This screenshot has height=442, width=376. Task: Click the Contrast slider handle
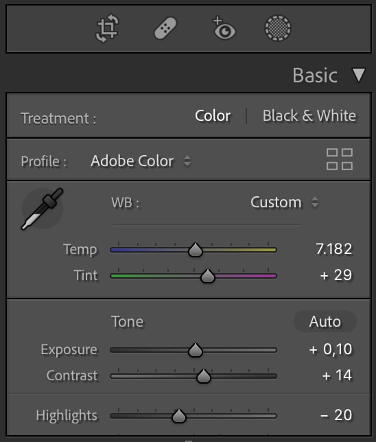(204, 376)
